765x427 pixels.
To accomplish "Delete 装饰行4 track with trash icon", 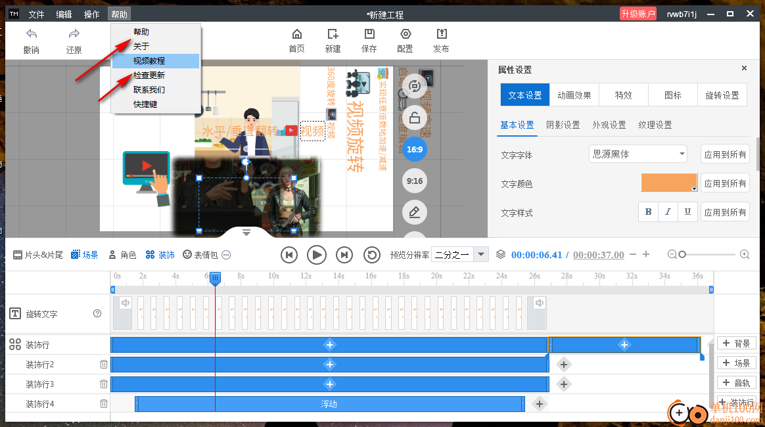I will click(104, 403).
